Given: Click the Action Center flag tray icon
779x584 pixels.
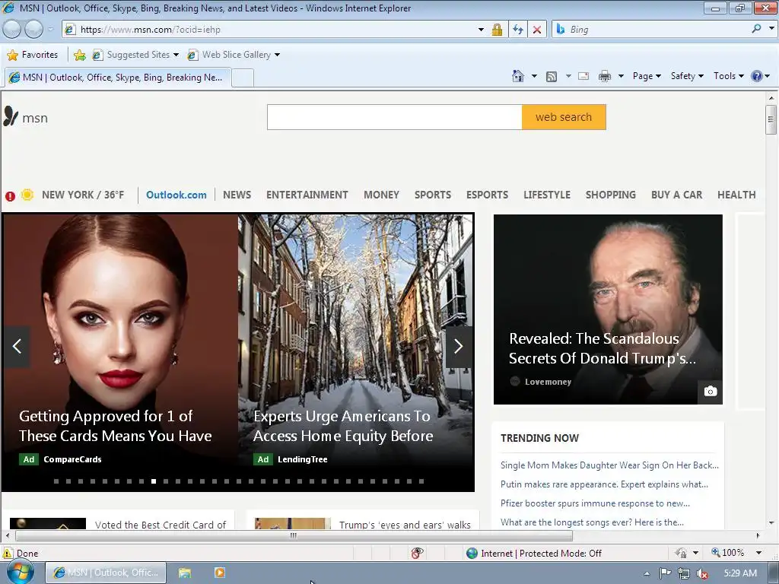Looking at the screenshot, I should tap(665, 573).
